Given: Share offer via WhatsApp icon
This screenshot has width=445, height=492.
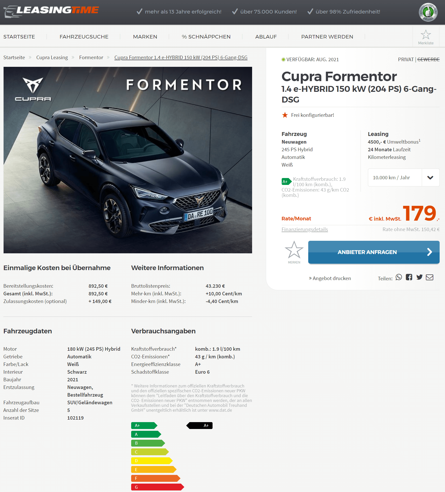Looking at the screenshot, I should [399, 277].
